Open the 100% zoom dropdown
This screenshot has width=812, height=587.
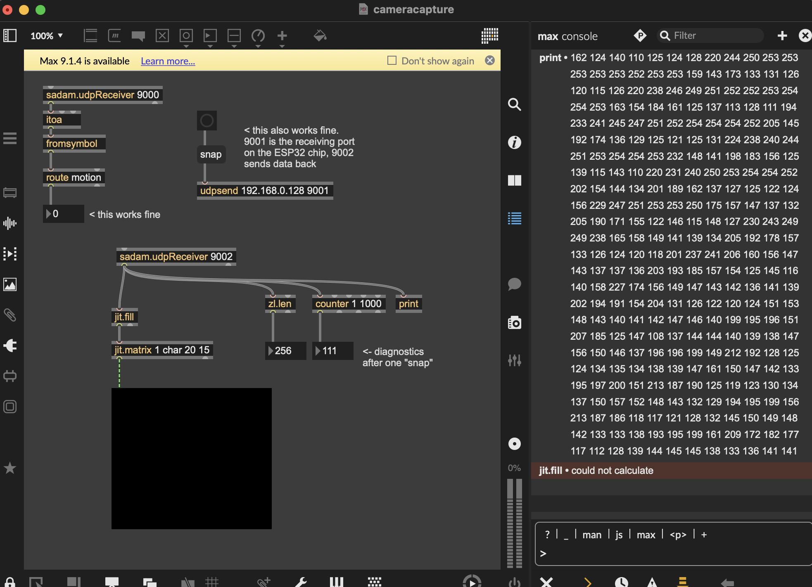47,36
